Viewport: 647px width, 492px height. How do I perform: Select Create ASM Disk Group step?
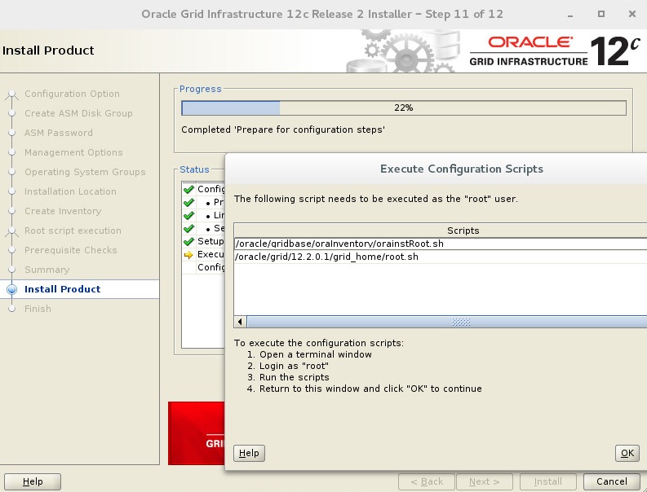pos(78,113)
